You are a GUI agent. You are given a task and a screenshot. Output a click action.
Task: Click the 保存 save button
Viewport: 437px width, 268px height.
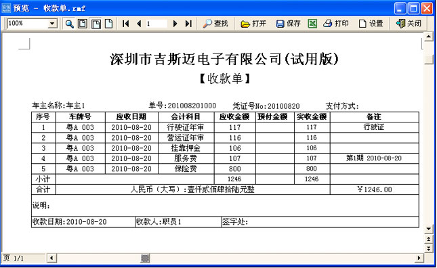[288, 24]
